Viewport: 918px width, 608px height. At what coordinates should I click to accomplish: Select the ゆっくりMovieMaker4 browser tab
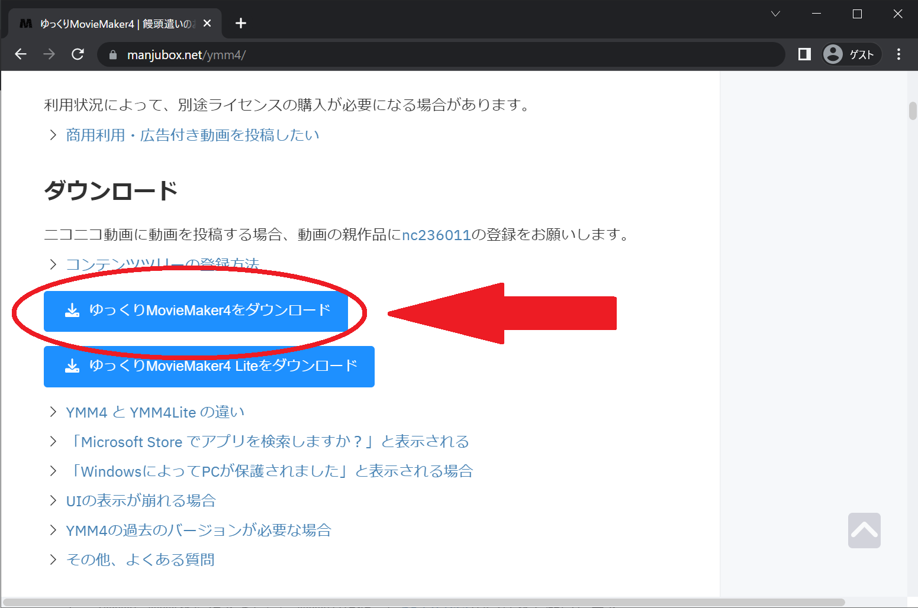pos(115,24)
